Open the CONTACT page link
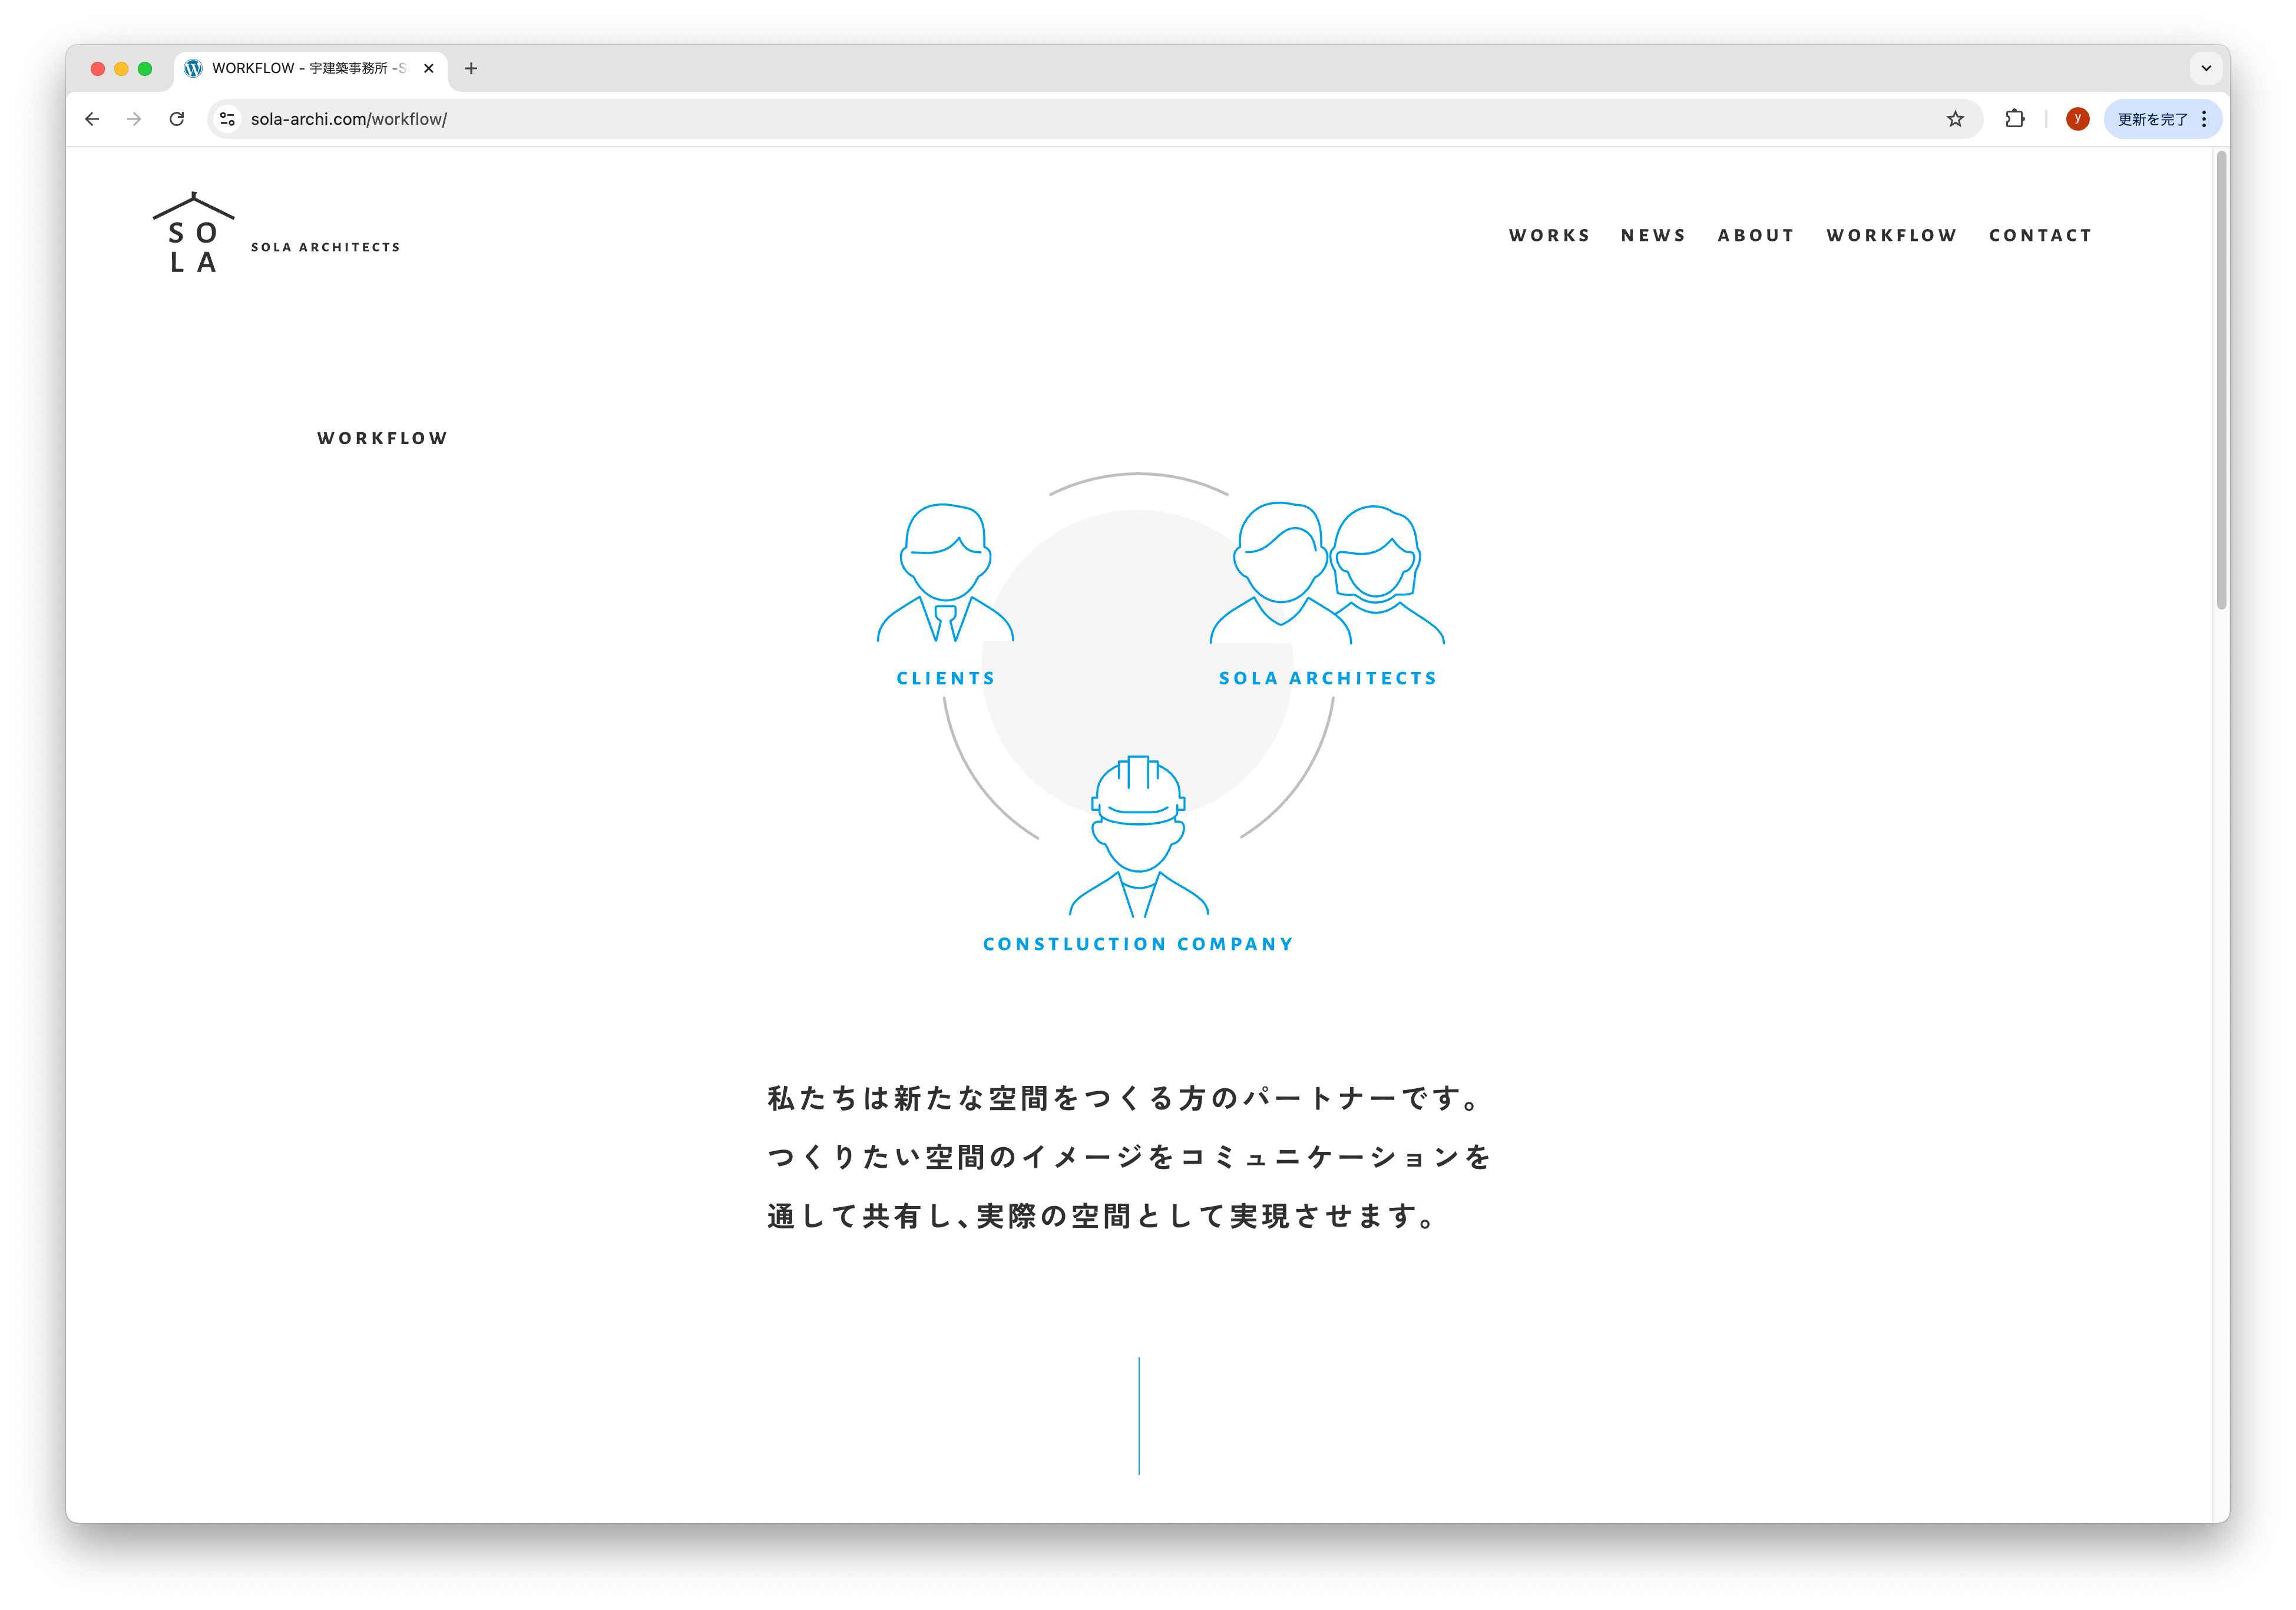This screenshot has width=2296, height=1610. [x=2040, y=235]
